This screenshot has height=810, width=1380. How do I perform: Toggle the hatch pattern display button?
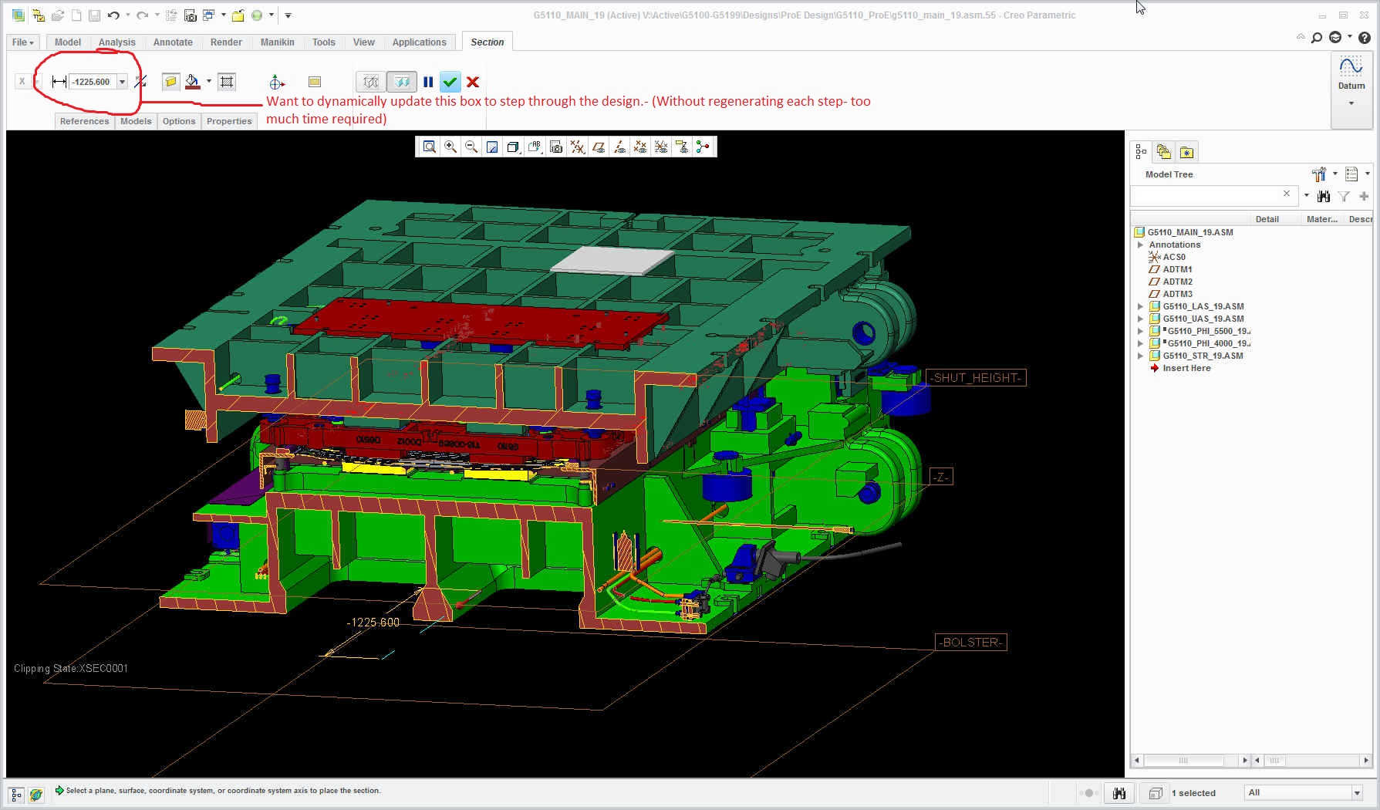[227, 82]
